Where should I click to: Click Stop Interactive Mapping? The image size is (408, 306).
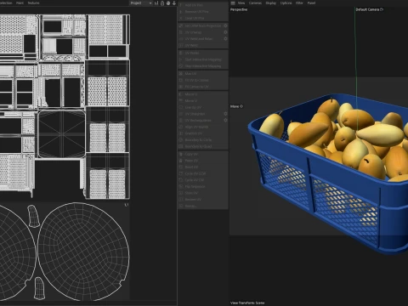pos(203,66)
